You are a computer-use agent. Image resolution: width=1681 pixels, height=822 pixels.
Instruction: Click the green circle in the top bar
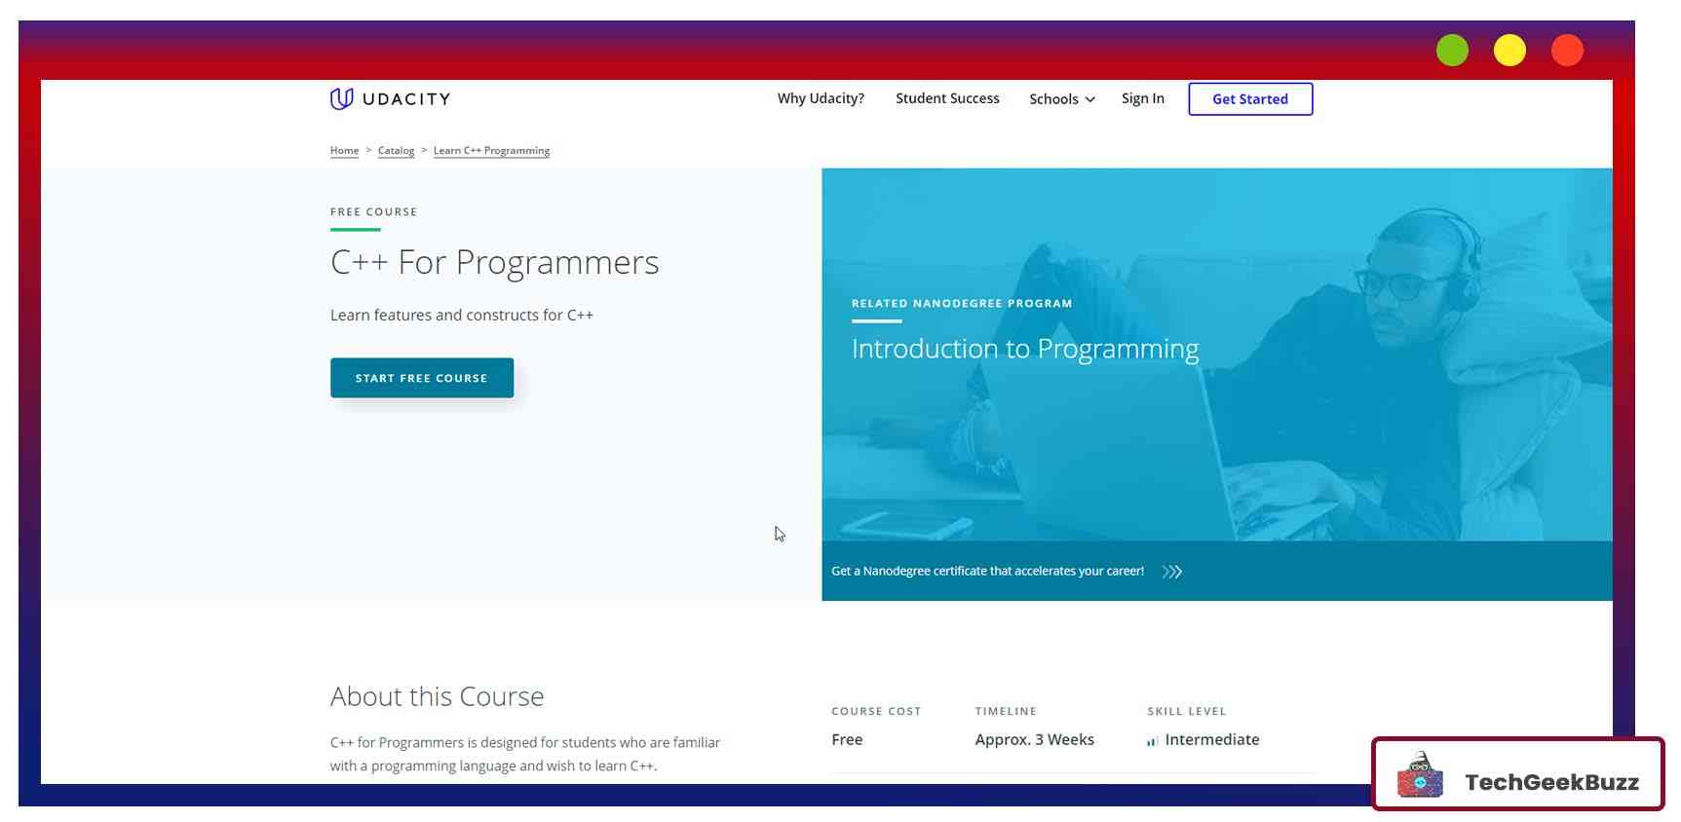(1451, 51)
